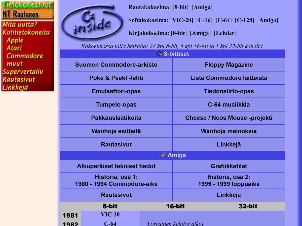Open Historia osa 2 loppuaika
Screen dimensions: 302x226
click(x=229, y=180)
